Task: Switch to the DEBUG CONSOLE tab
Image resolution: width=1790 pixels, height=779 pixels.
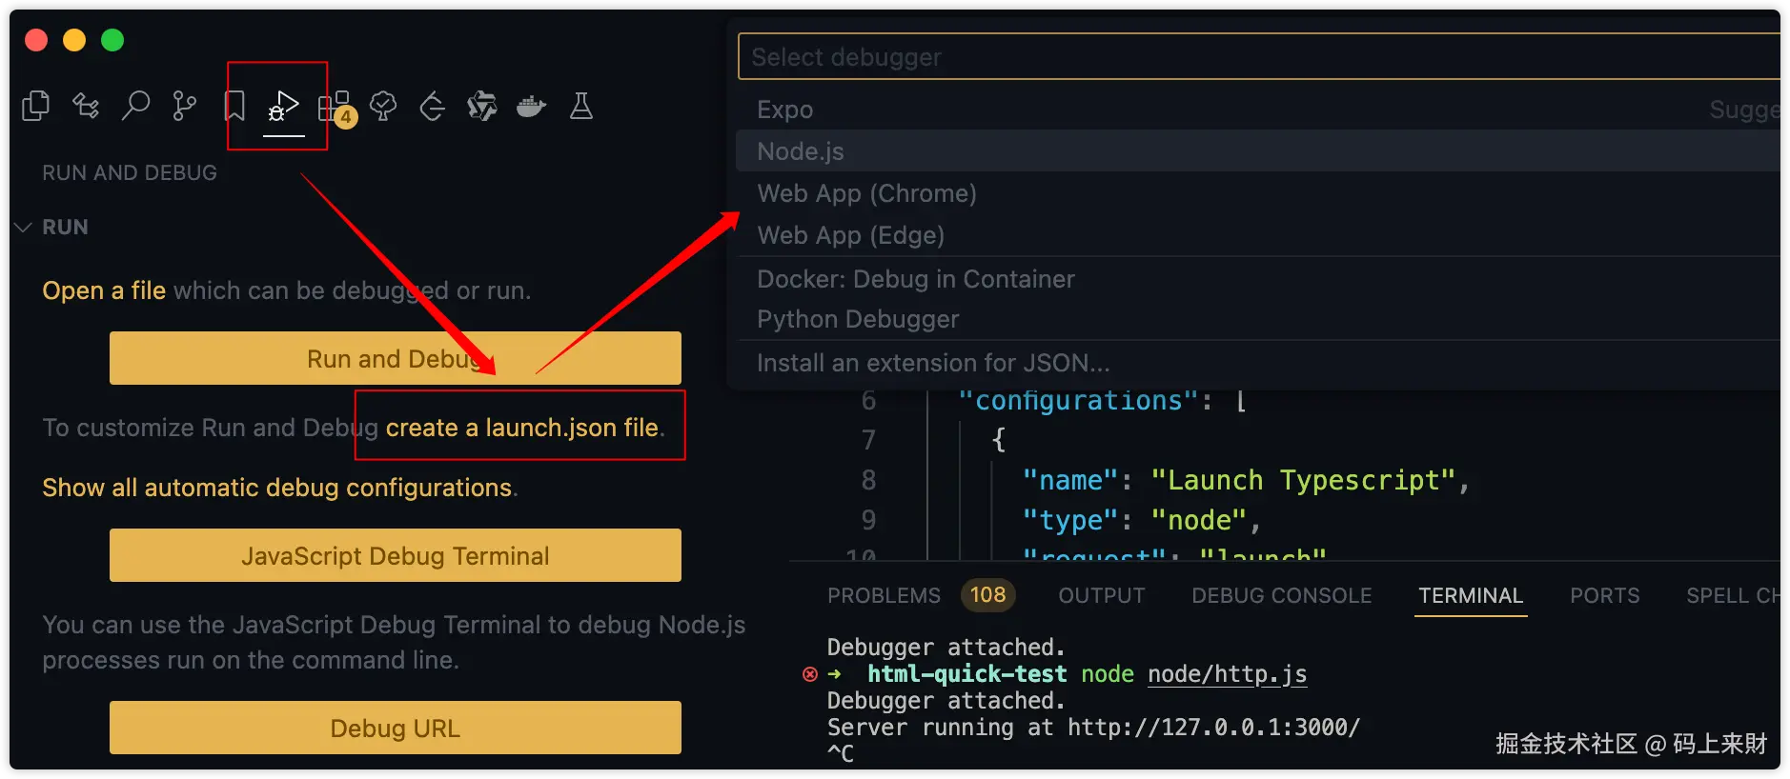Action: tap(1281, 595)
